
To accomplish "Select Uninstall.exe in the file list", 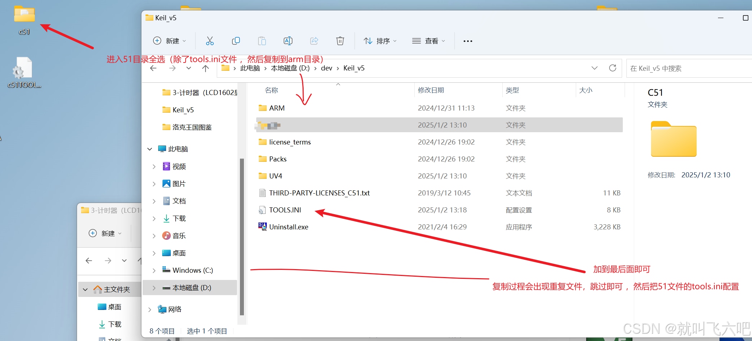I will 439,227.
